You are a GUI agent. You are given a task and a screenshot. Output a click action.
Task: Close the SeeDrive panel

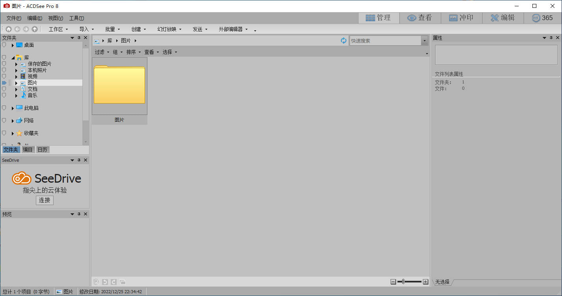click(86, 160)
